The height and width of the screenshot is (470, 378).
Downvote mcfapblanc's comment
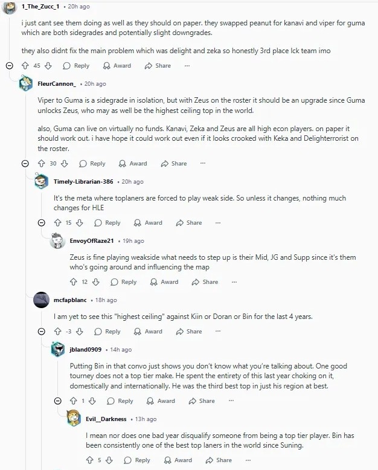(x=80, y=332)
